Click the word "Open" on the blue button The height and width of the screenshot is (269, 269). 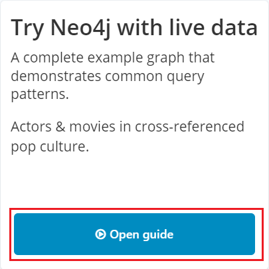pos(124,235)
